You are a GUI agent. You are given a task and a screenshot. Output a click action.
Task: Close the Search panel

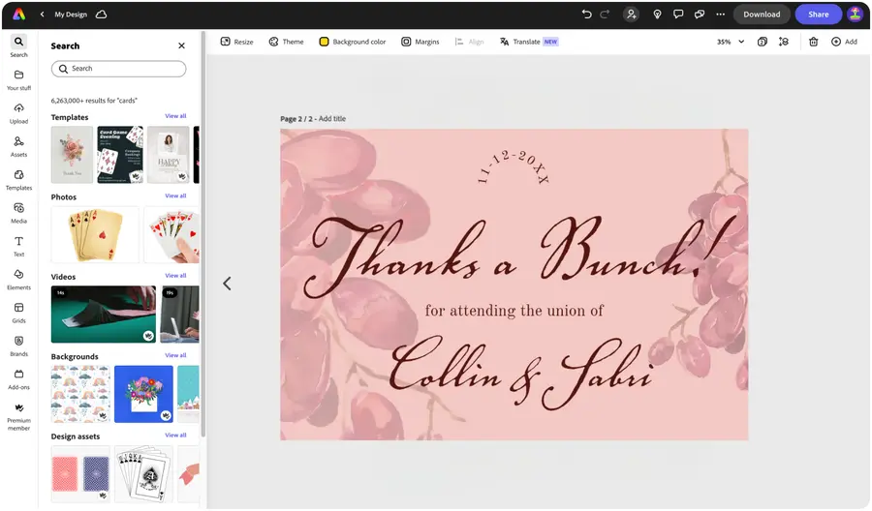[x=181, y=45]
